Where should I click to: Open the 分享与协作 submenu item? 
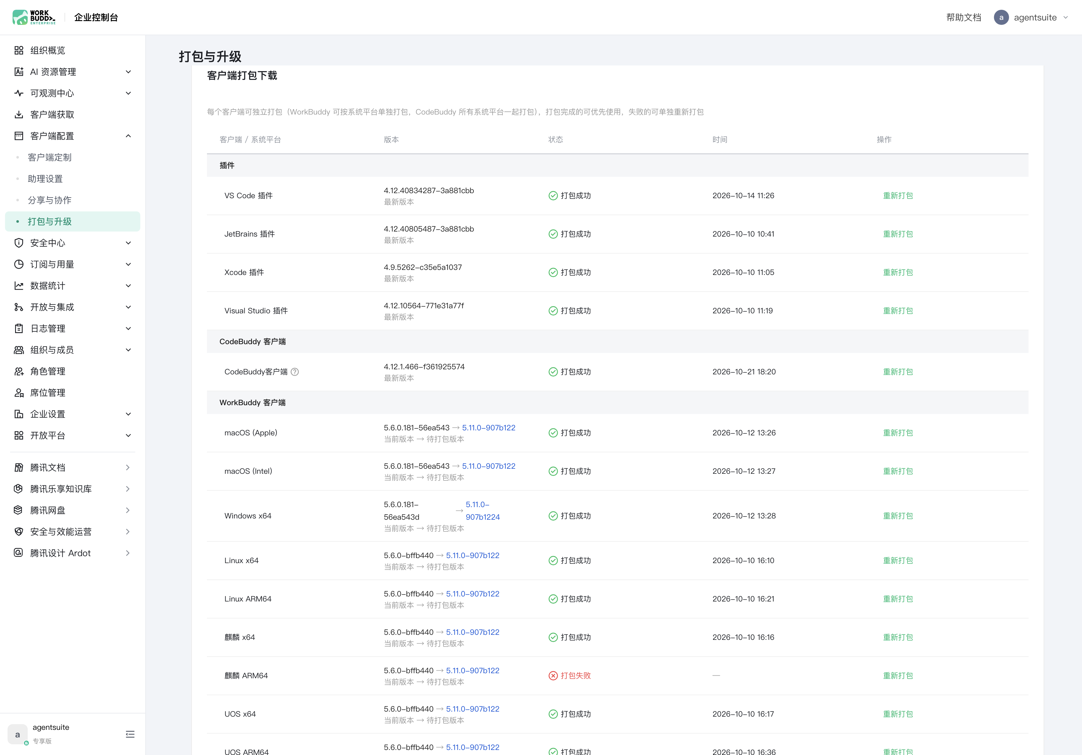(73, 200)
